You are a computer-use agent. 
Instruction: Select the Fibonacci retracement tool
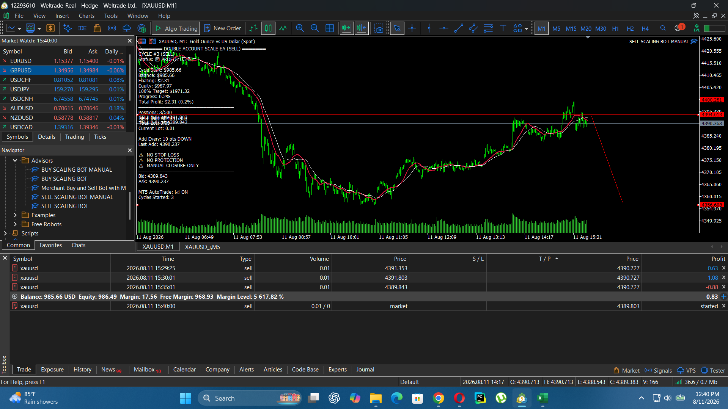point(488,28)
